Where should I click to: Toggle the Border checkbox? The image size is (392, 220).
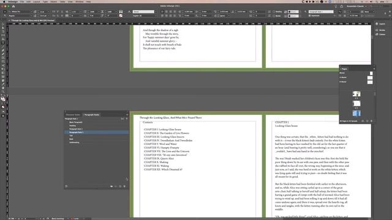[274, 16]
